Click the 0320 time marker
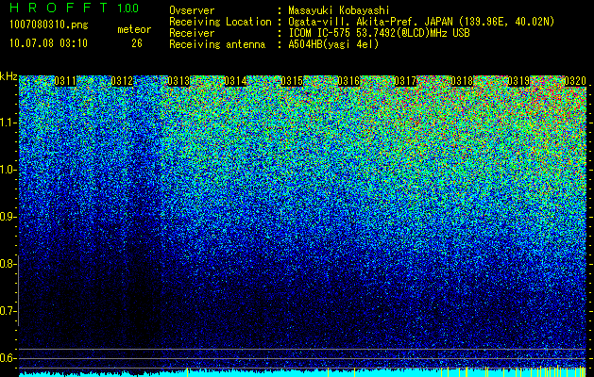This screenshot has width=594, height=377. [x=575, y=81]
